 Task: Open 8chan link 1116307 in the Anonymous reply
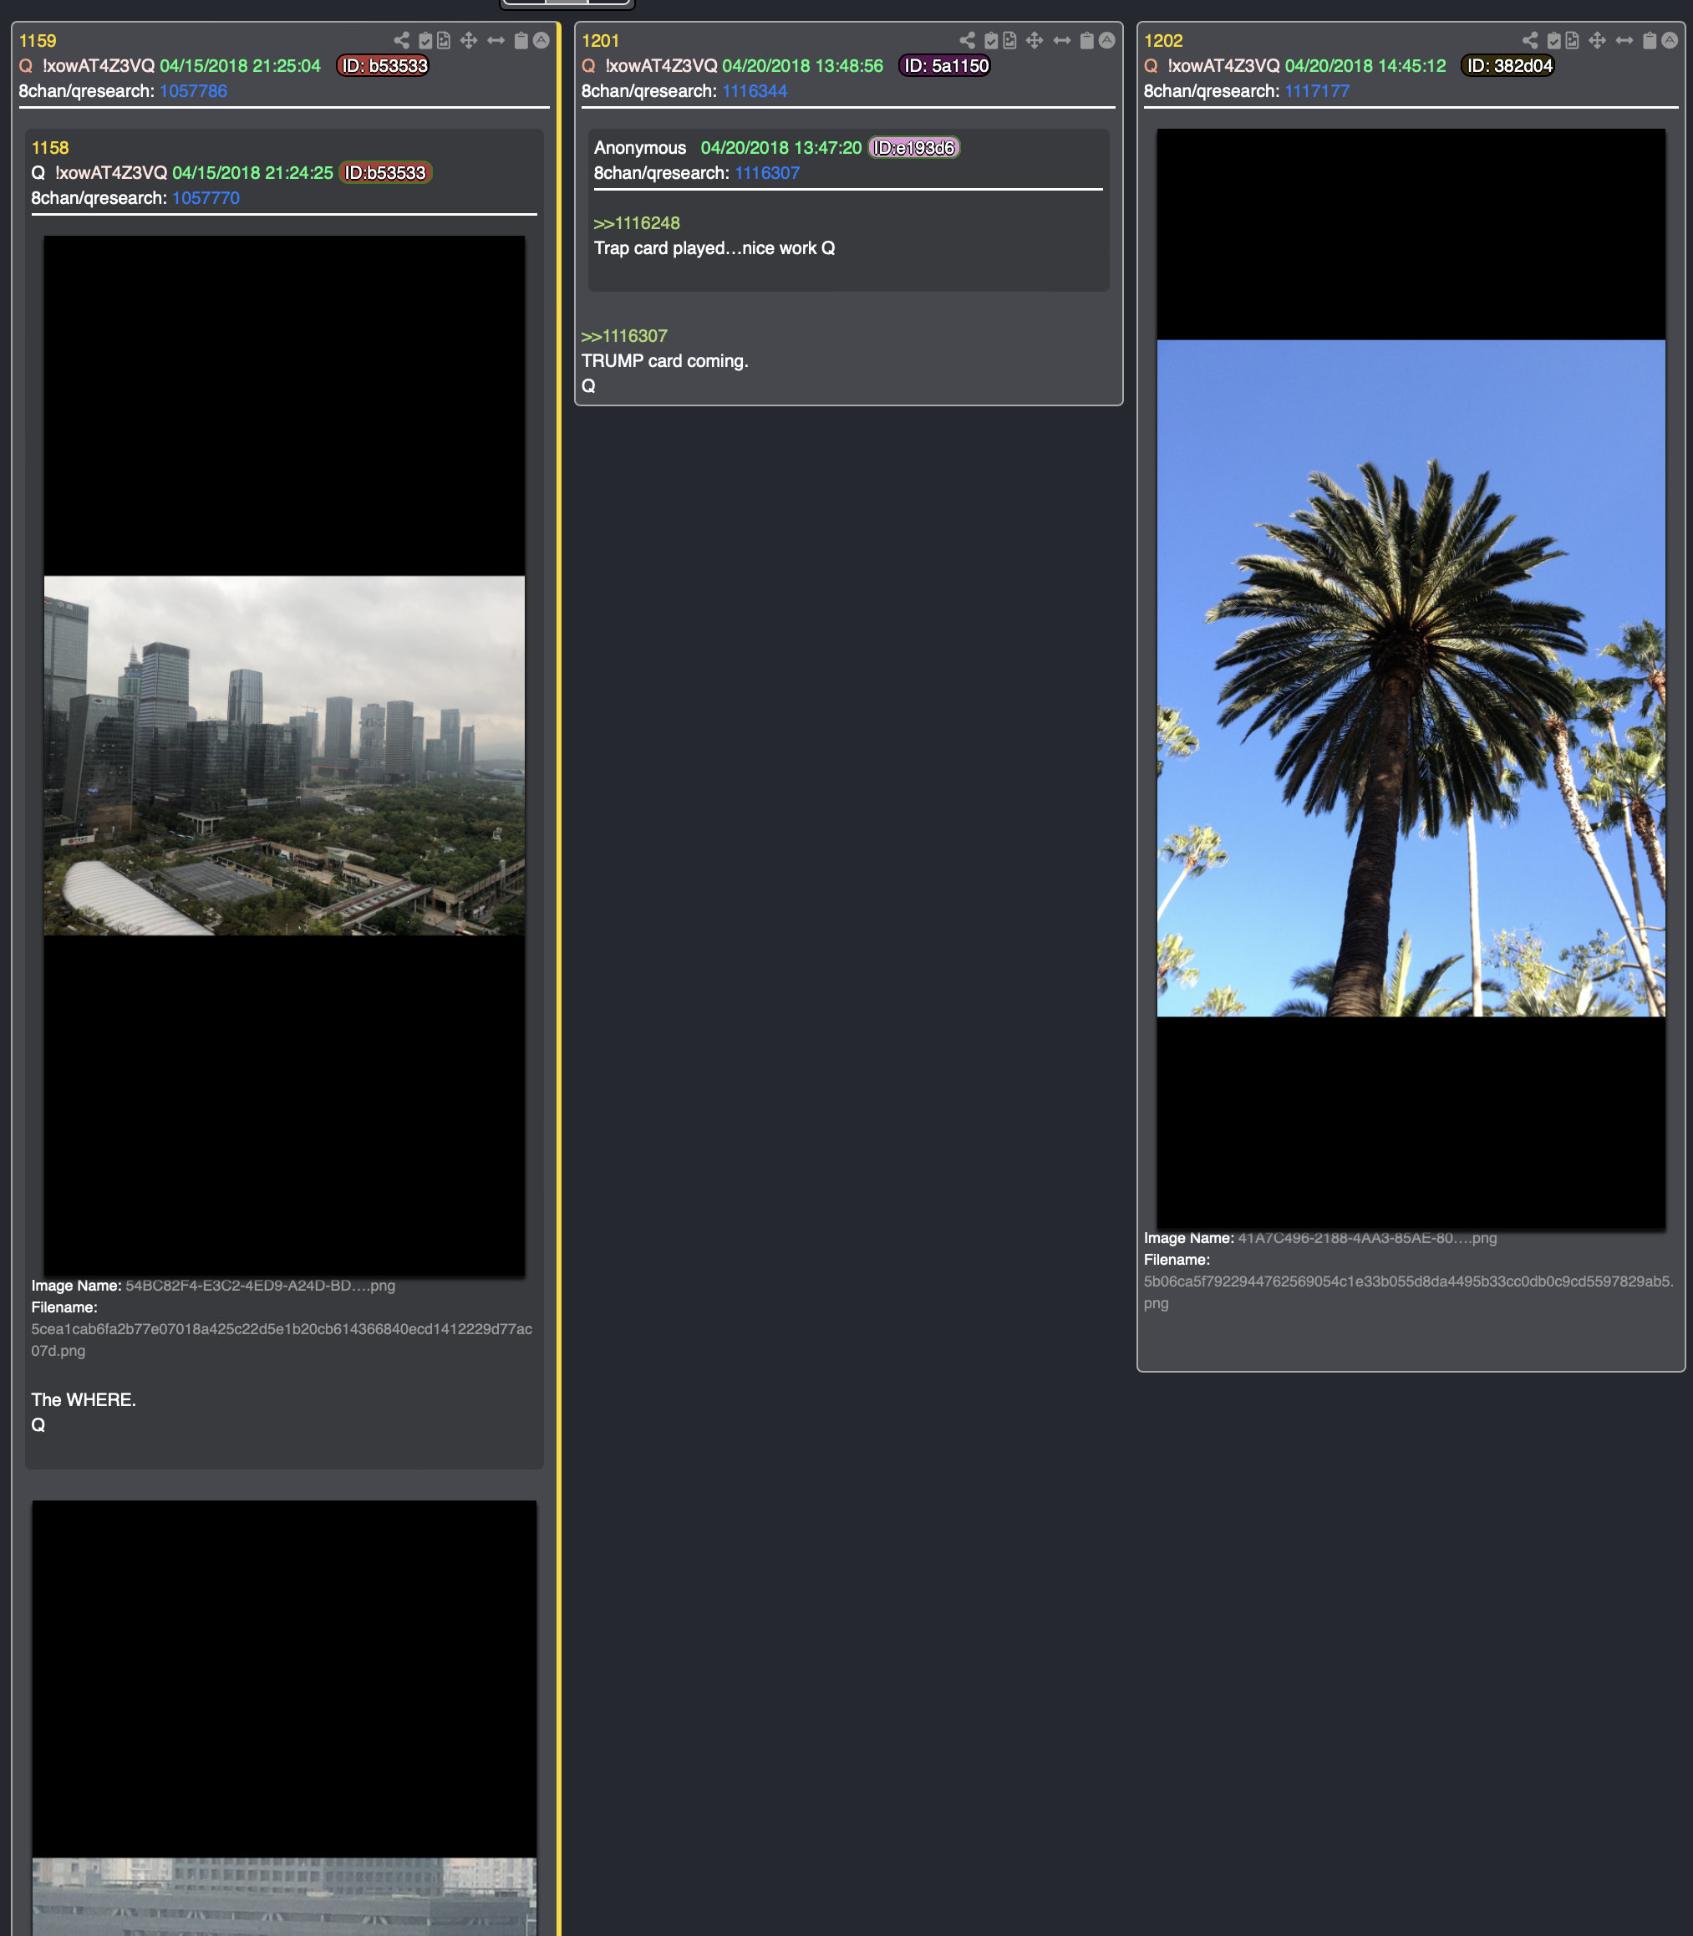(x=767, y=173)
